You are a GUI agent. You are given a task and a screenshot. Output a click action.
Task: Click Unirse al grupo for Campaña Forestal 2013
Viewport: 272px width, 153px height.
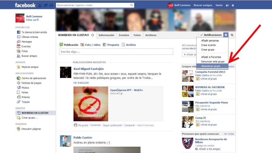209,79
